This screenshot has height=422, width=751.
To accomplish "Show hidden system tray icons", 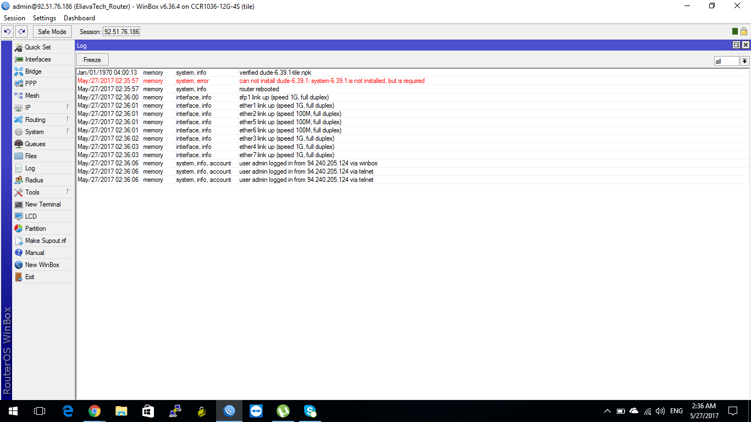I will (607, 411).
